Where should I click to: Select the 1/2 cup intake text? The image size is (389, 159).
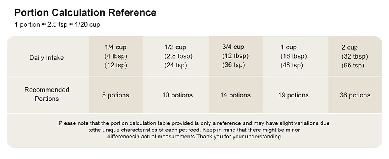[175, 47]
